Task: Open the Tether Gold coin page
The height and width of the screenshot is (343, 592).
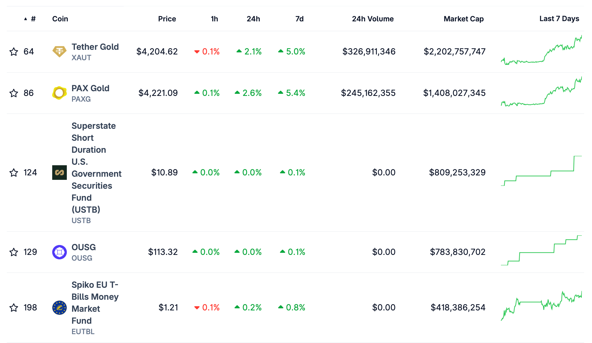Action: (x=95, y=47)
